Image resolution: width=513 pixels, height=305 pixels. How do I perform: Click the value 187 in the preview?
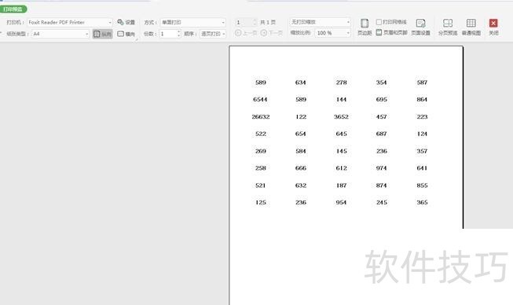pos(341,186)
